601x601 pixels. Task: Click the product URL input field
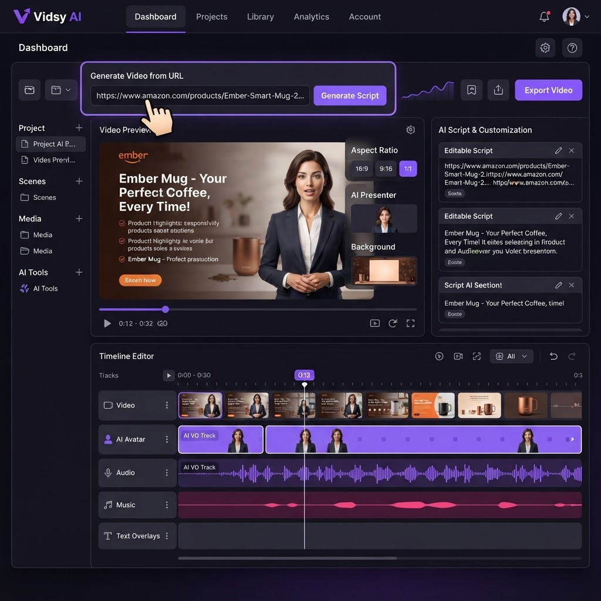200,96
